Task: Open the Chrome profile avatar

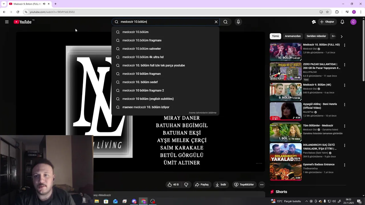Action: click(354, 12)
